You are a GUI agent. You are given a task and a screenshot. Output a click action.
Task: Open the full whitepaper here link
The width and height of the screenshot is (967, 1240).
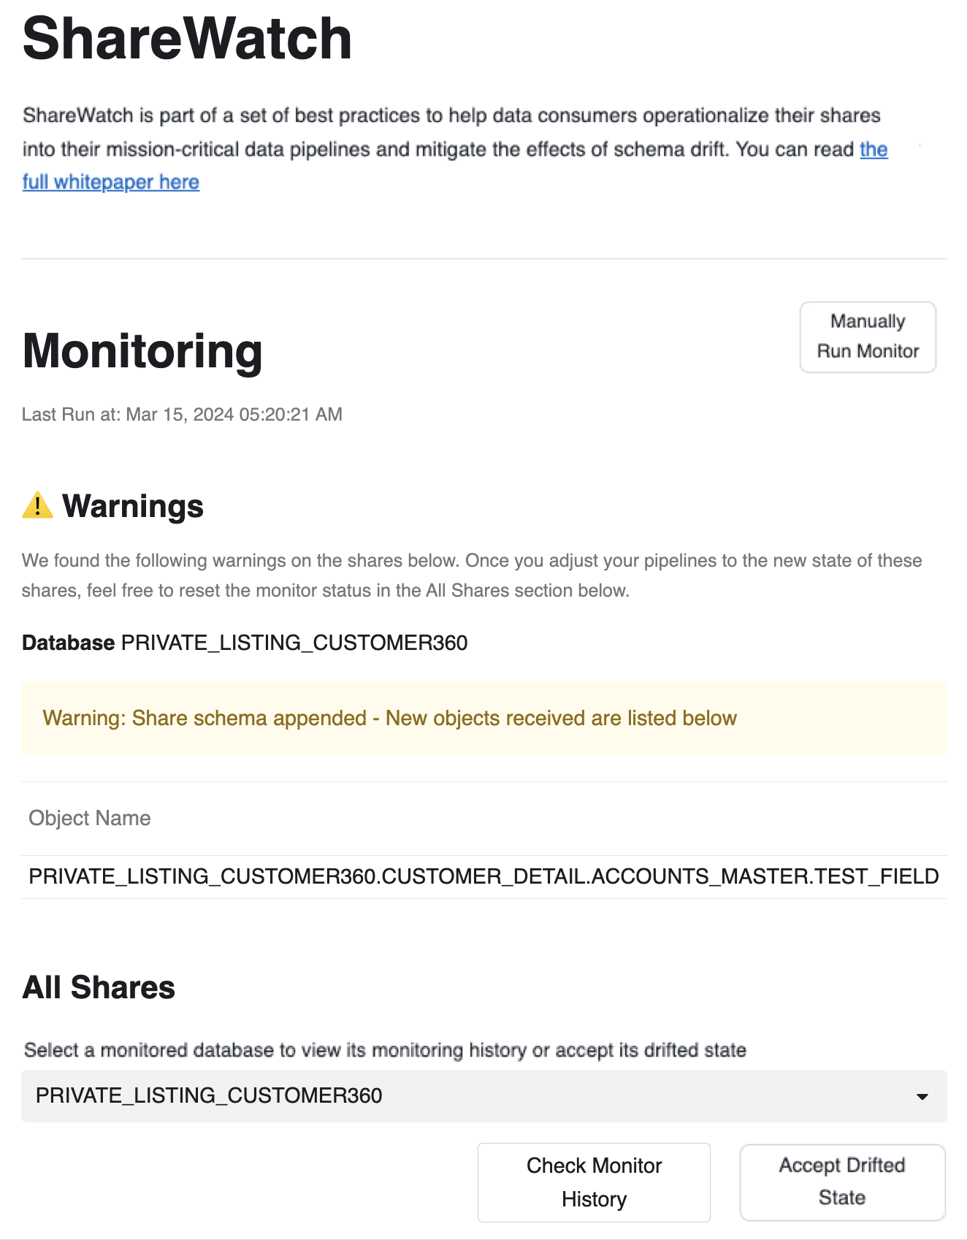click(x=111, y=182)
